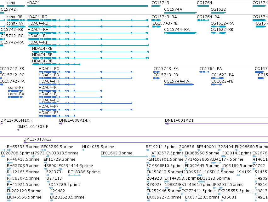This screenshot has height=202, width=268.
Task: Select transcript HDAC4-RJ
Action: 88,45
